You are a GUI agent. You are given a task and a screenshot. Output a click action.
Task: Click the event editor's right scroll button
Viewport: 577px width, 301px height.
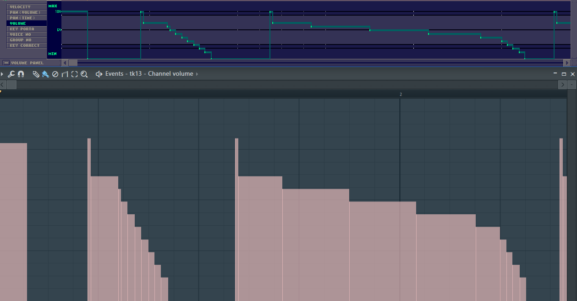(563, 85)
